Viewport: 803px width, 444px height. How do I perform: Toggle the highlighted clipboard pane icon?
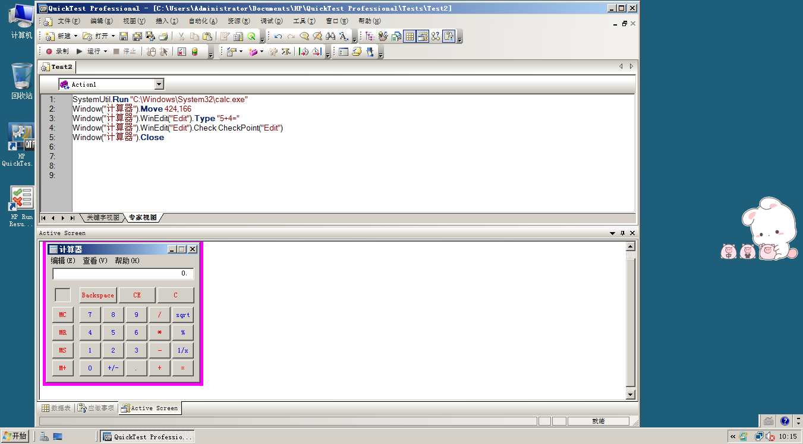coord(449,36)
